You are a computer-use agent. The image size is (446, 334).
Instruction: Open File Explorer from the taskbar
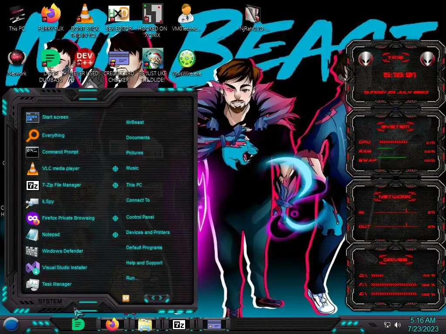[145, 324]
